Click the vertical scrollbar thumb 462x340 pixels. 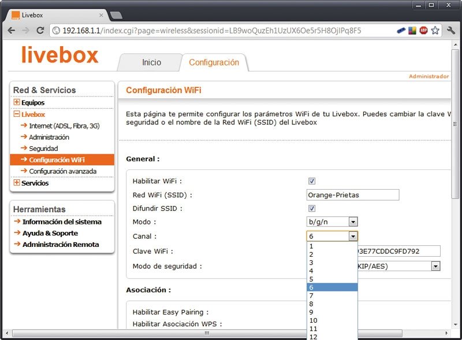coord(455,124)
